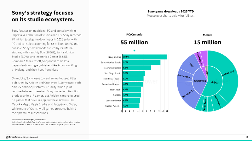
Task: Click the teal dot under 55 million
Action: tap(135, 51)
